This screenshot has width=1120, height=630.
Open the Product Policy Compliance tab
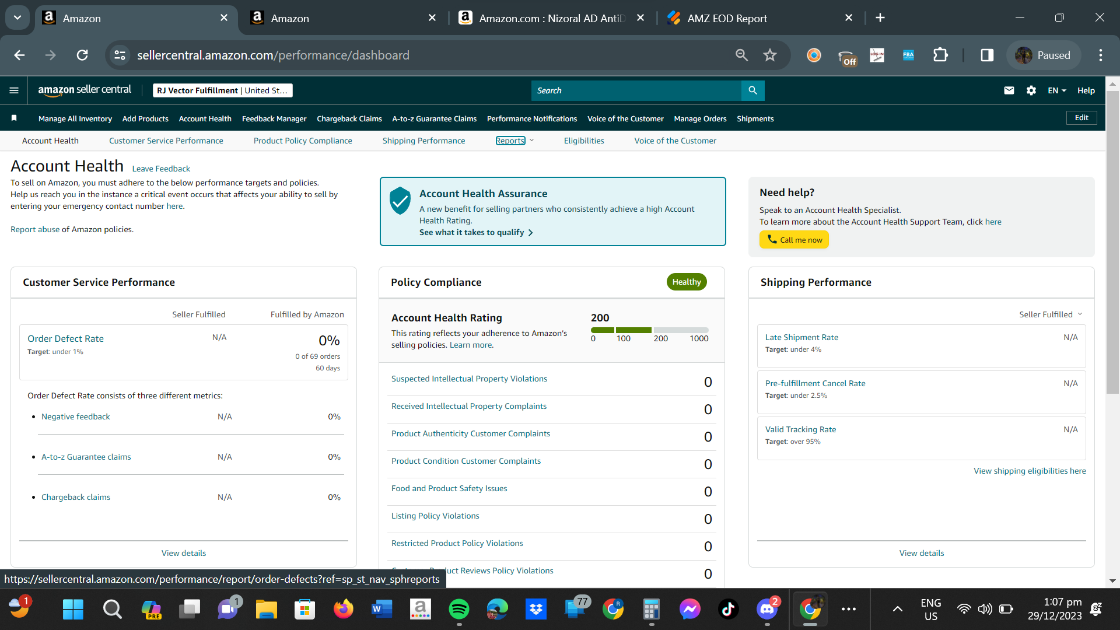click(303, 141)
